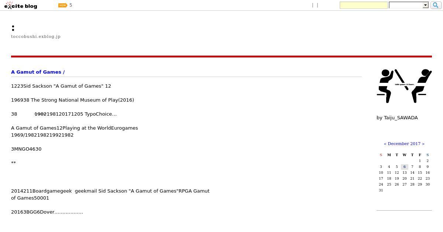This screenshot has height=232, width=443.
Task: Select December 6 in the calendar
Action: (405, 167)
